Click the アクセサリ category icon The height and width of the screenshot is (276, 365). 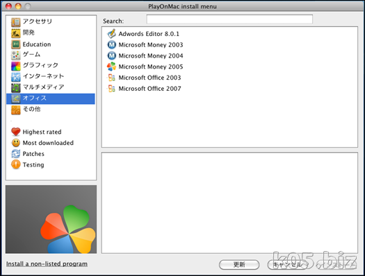[16, 22]
